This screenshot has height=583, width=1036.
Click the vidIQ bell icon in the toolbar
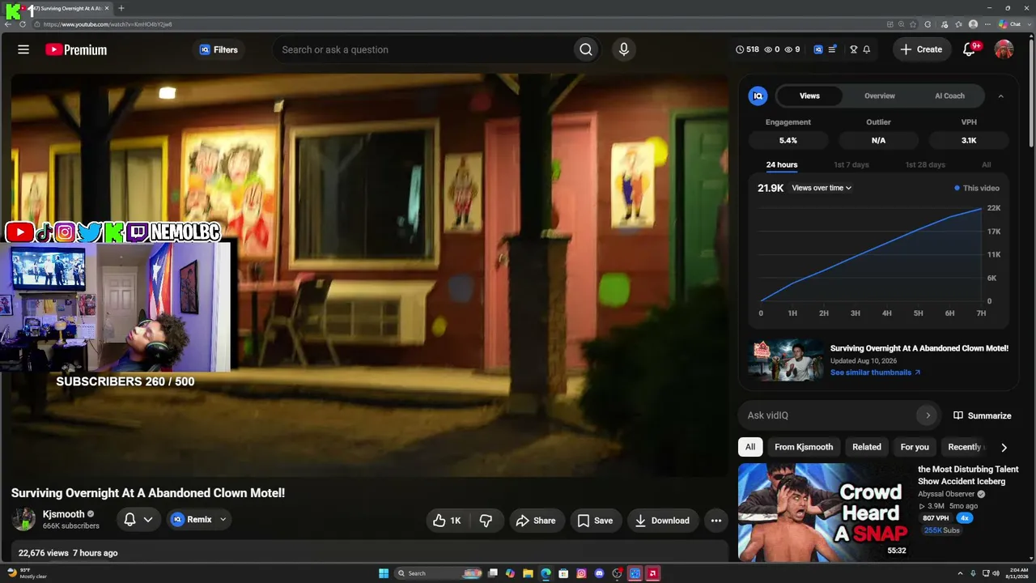866,49
